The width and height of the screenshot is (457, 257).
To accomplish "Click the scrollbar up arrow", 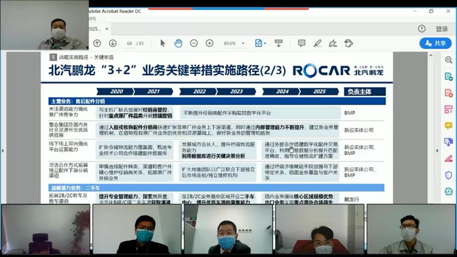I will click(x=431, y=55).
